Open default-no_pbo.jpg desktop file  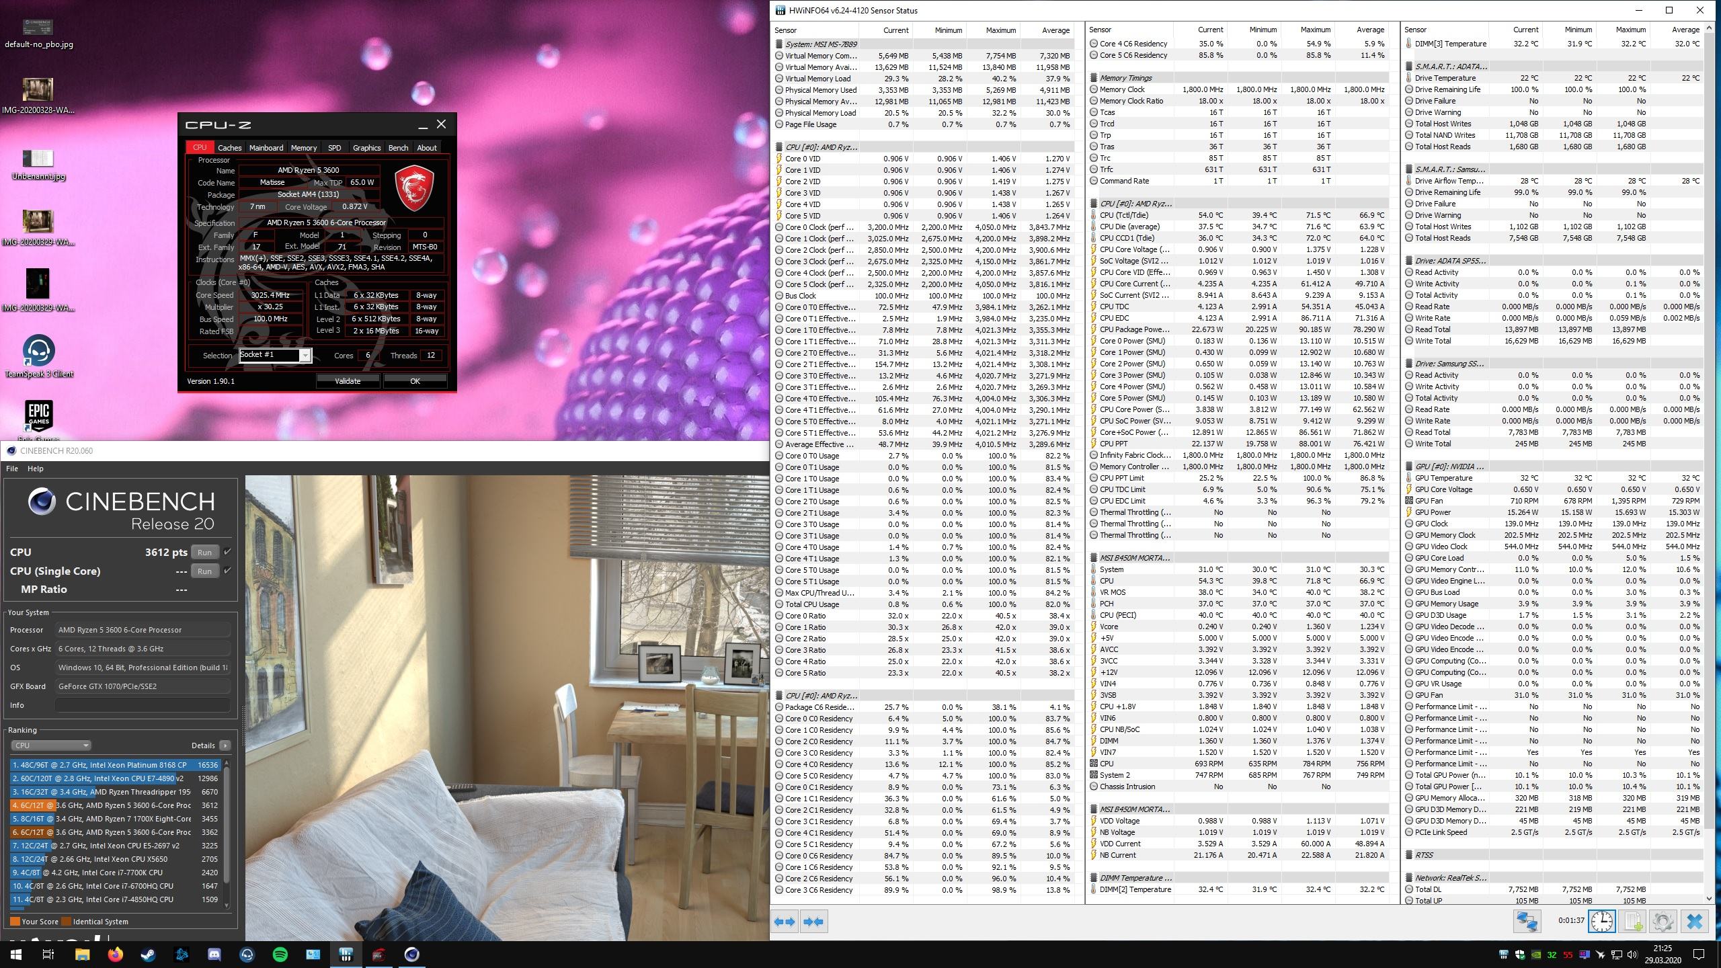pos(38,34)
